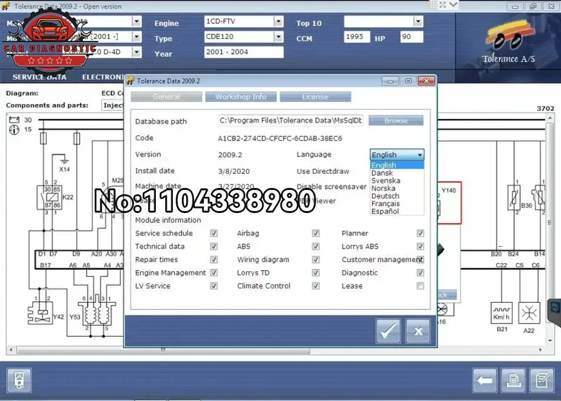Select English in the language list

(x=397, y=165)
